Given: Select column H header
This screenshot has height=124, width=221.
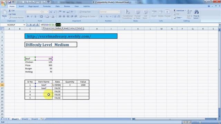Looking at the screenshot, I should click(97, 29).
